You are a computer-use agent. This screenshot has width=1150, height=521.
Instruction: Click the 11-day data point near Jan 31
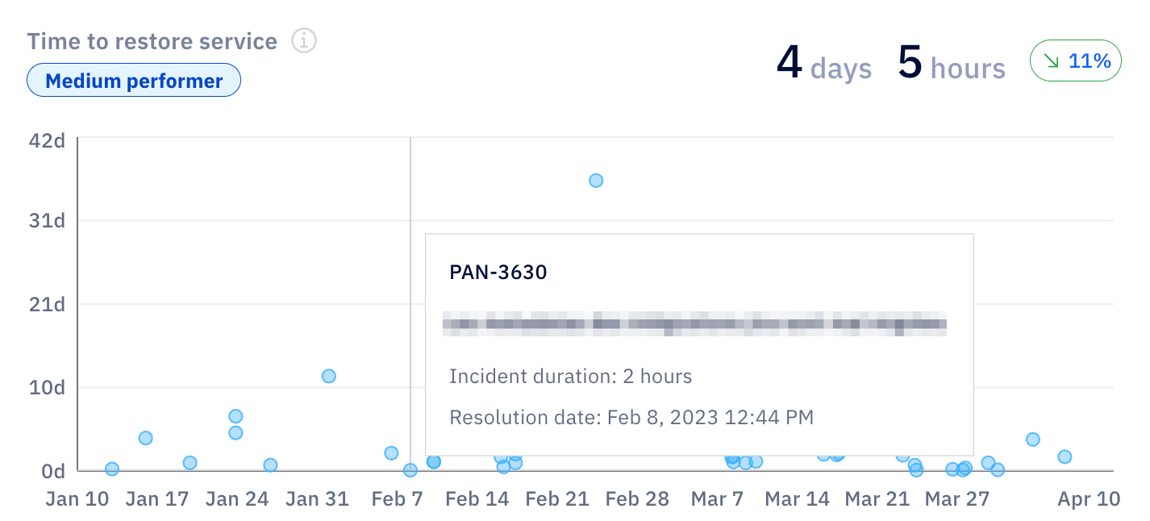click(x=329, y=374)
